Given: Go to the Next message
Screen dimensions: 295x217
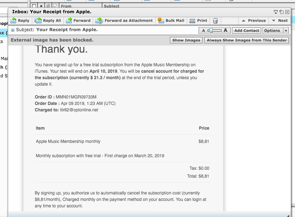Looking at the screenshot, I should [280, 20].
